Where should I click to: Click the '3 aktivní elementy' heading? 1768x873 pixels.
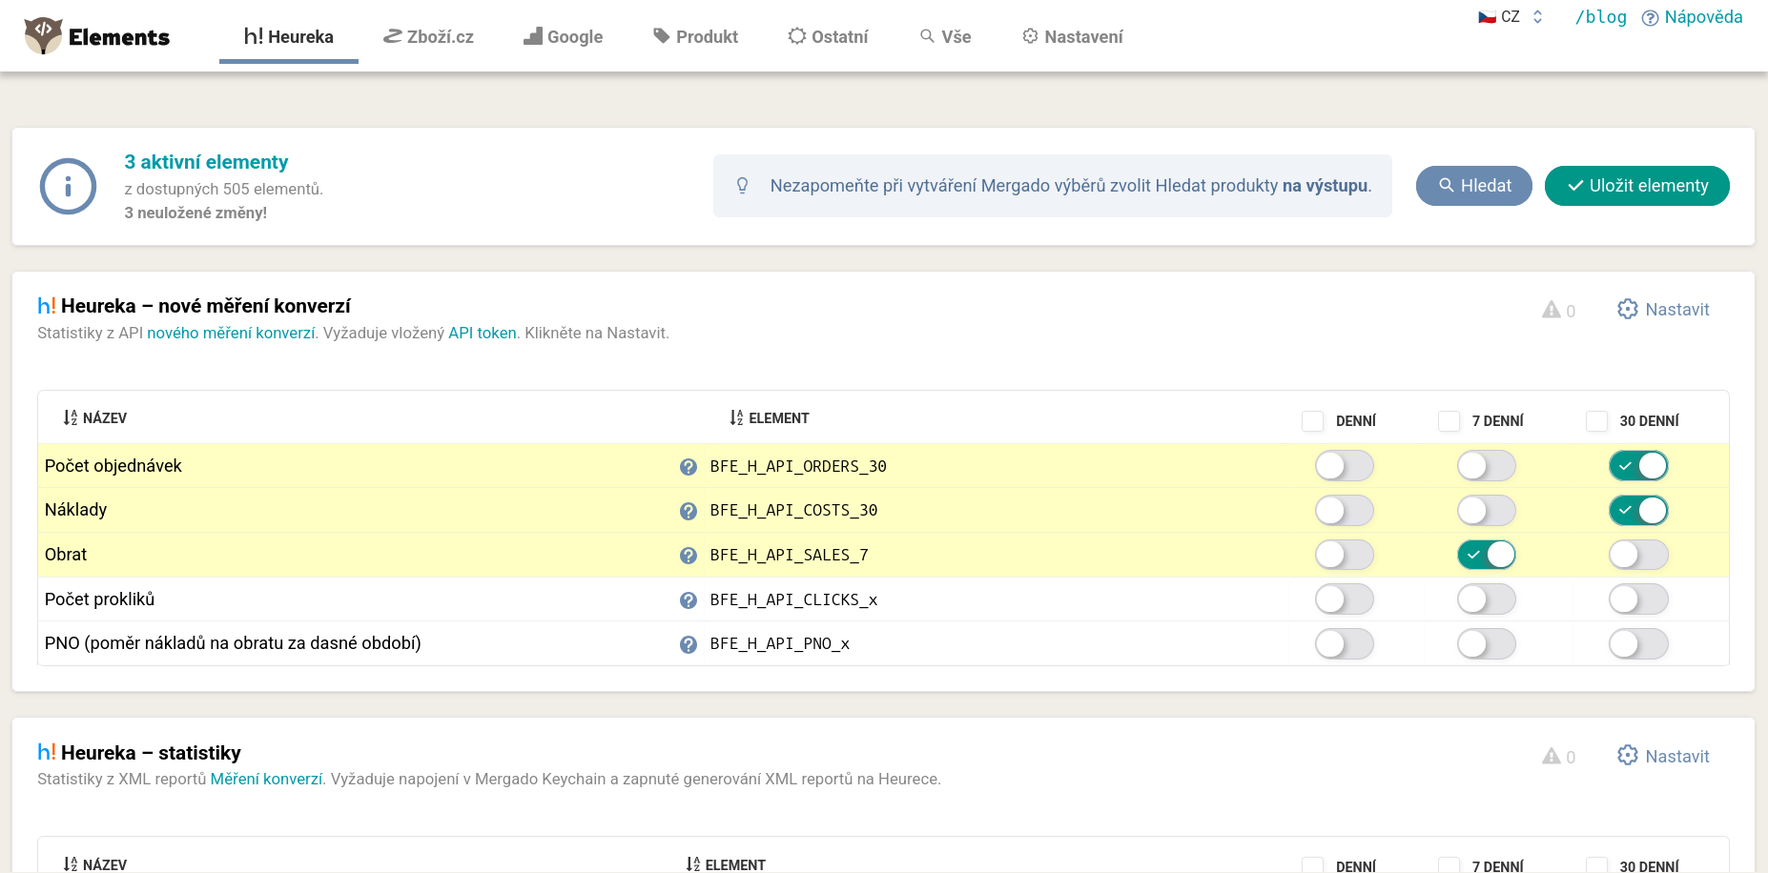[206, 162]
